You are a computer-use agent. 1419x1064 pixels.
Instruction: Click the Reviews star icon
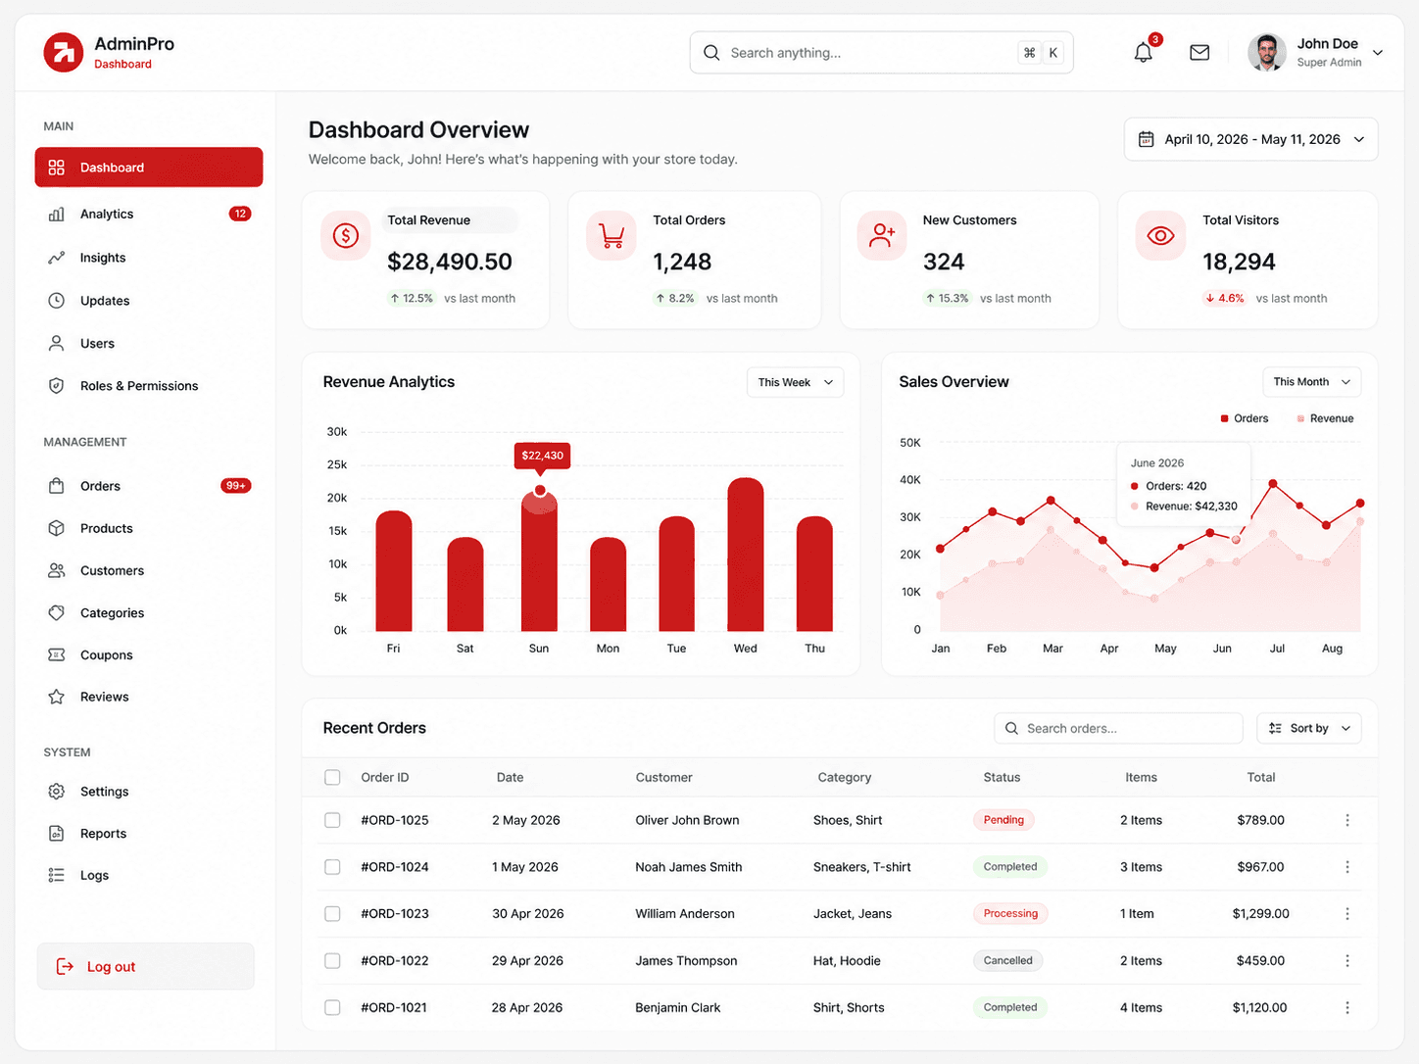pos(57,697)
